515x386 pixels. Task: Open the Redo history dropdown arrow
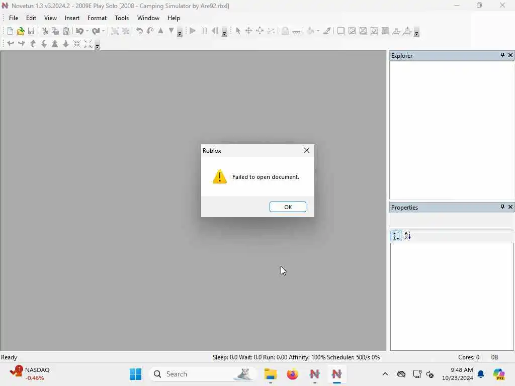103,31
